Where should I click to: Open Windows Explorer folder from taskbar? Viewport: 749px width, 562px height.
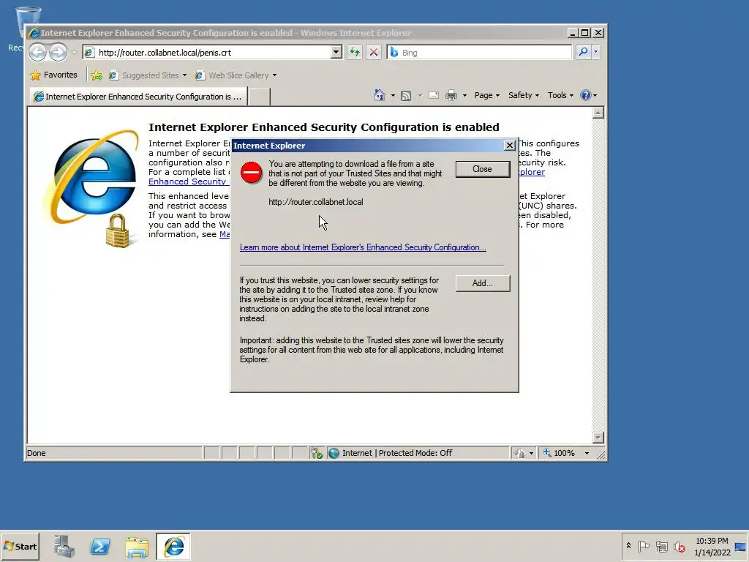pyautogui.click(x=137, y=546)
